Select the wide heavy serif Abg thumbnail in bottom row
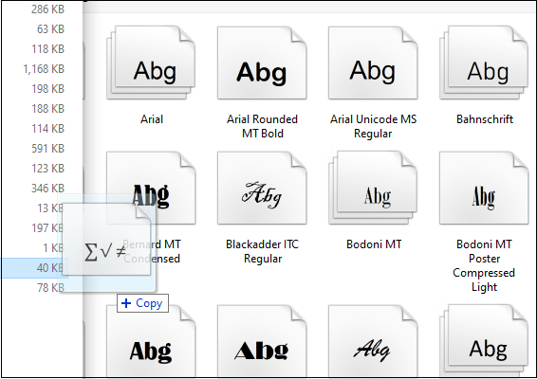 pos(262,341)
